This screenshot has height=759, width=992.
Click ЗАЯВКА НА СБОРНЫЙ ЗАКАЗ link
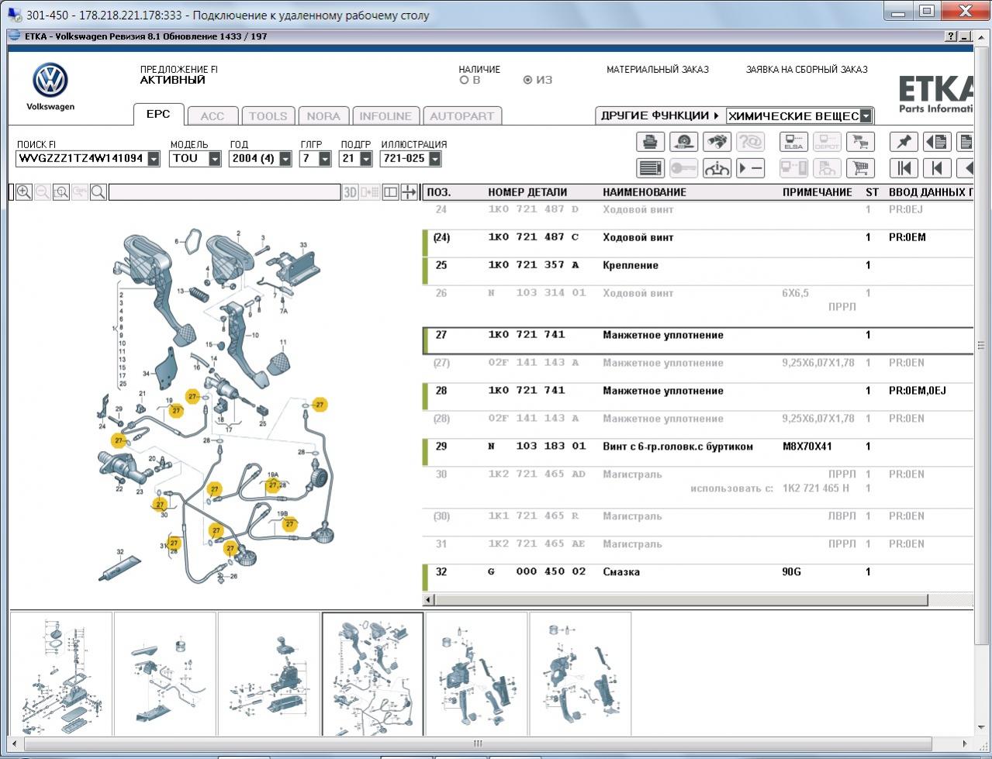(x=807, y=70)
